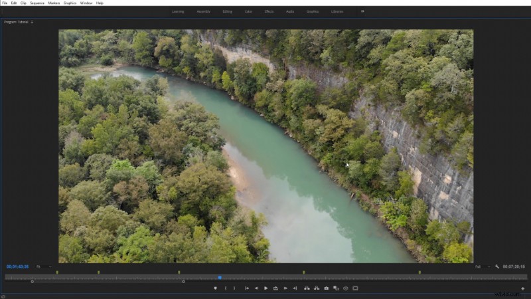Switch to the Effects workspace
531x299 pixels.
pyautogui.click(x=269, y=11)
